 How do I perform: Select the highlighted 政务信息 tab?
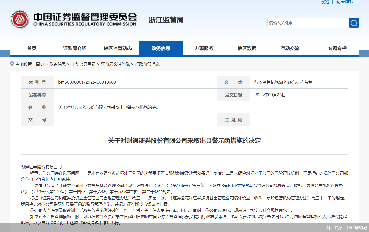161,48
